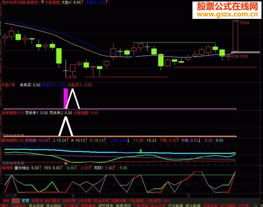Click the red up arrow before 大肚智能
The image size is (263, 207).
[43, 2]
